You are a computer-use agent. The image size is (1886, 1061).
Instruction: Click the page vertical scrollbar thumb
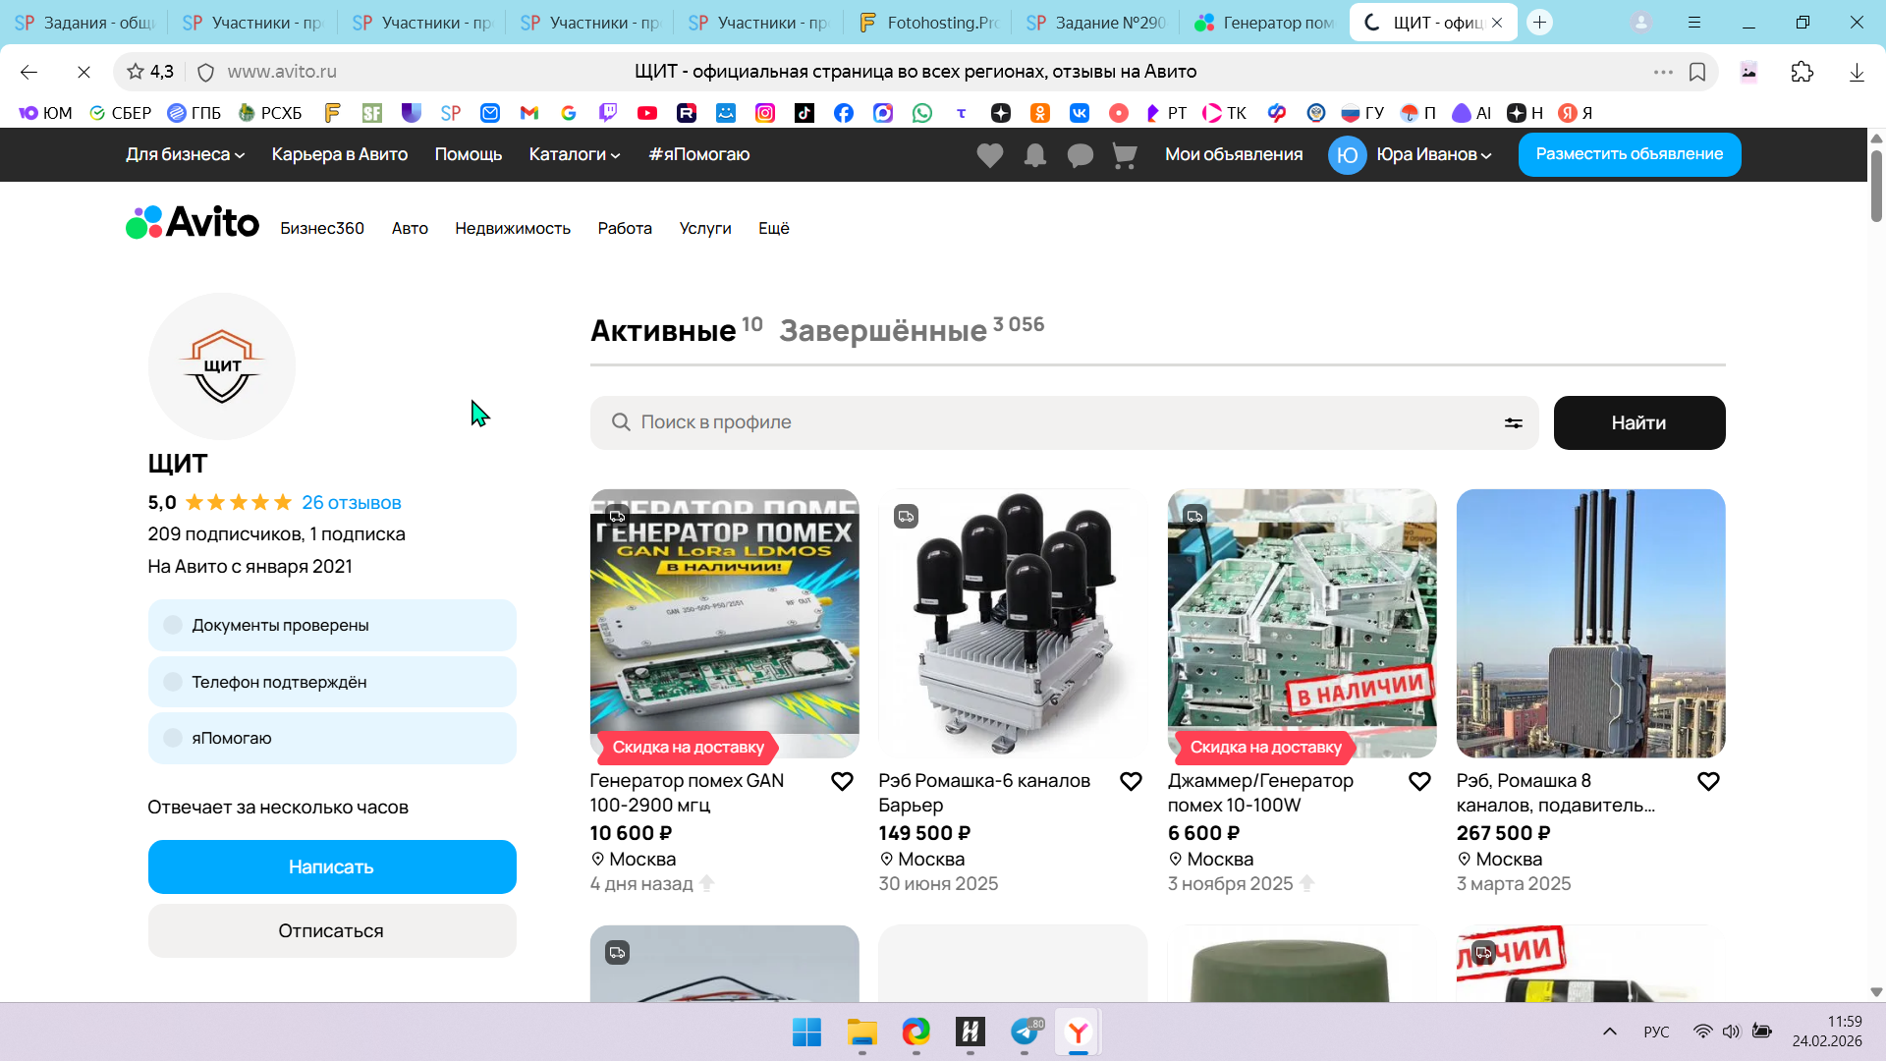[1875, 187]
